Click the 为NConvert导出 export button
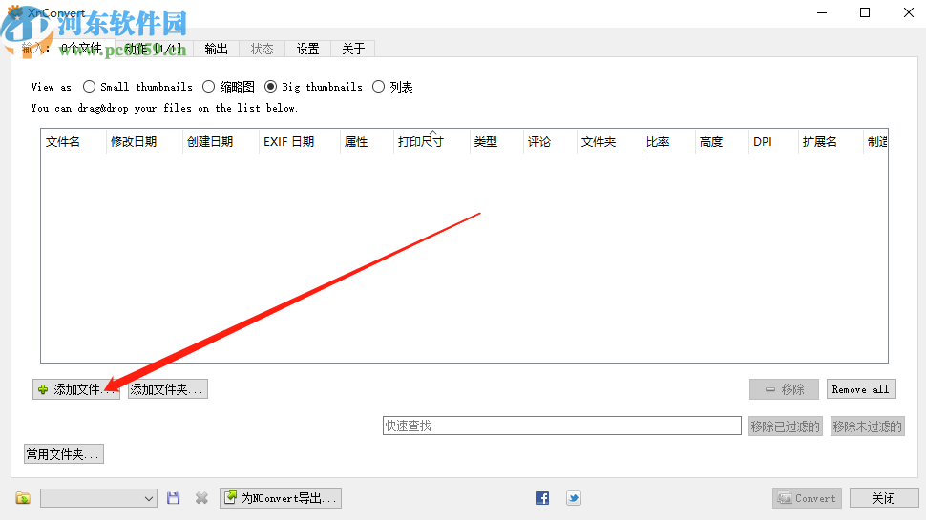This screenshot has width=926, height=520. click(x=281, y=498)
